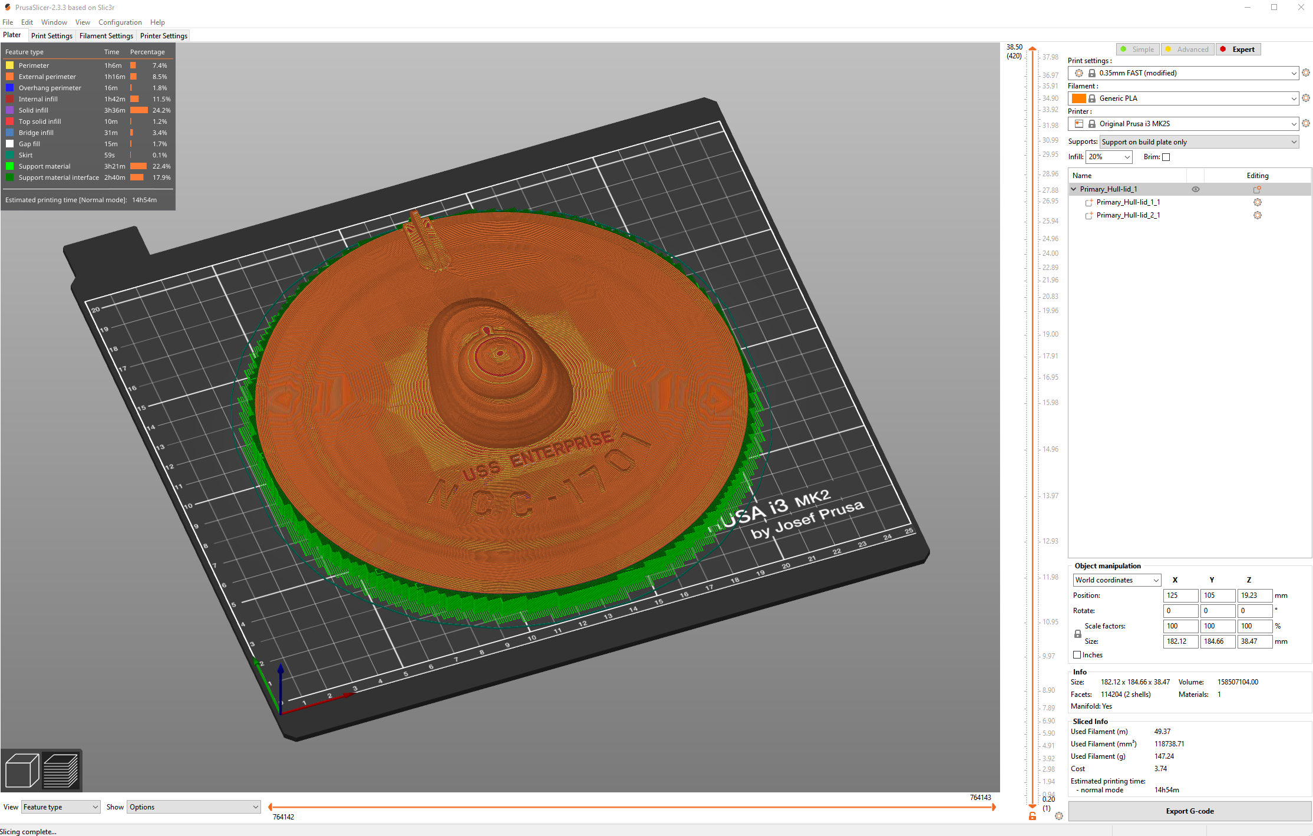Viewport: 1313px width, 836px height.
Task: Click horizontal move slider left thumb
Action: (x=270, y=807)
